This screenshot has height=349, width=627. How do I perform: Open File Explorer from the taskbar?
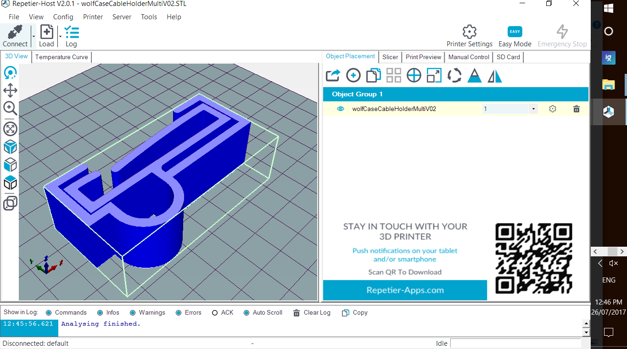click(609, 84)
